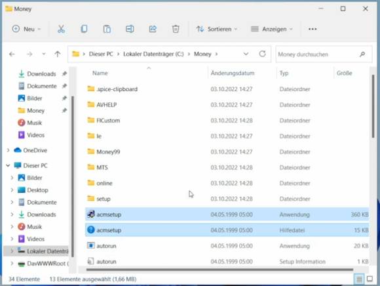Image resolution: width=380 pixels, height=286 pixels.
Task: Select acmsetup Hilfedatei help icon
Action: tap(91, 230)
